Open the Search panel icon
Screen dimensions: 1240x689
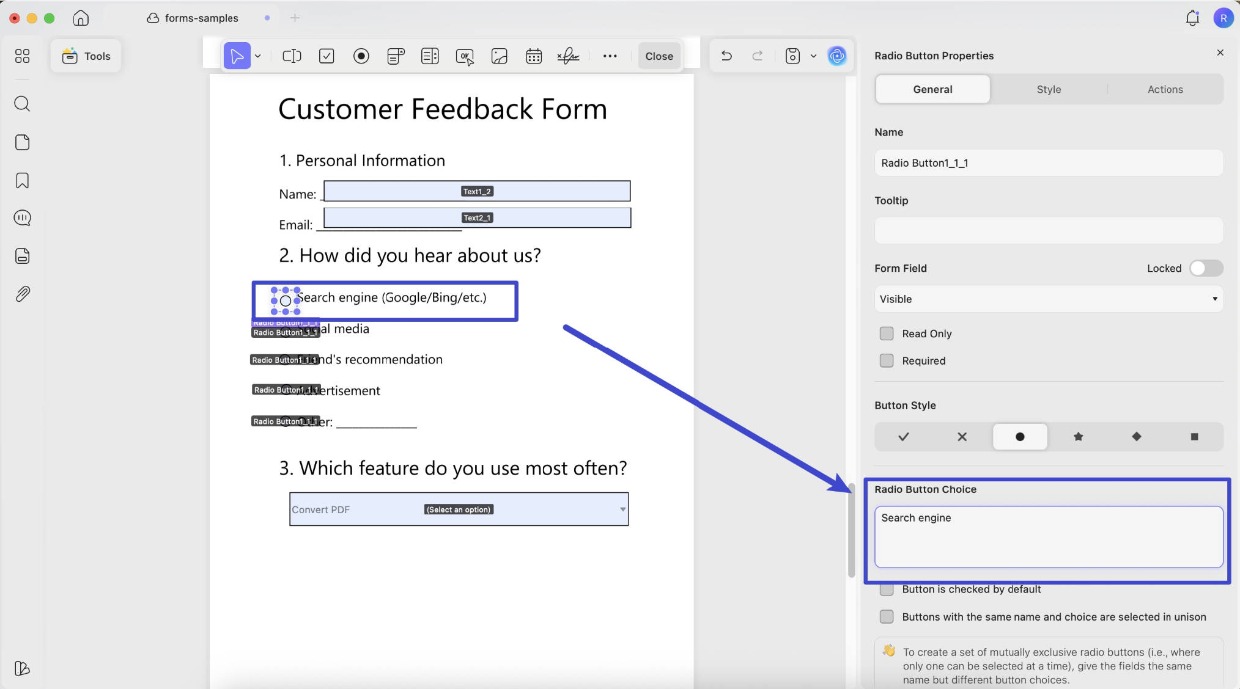pyautogui.click(x=22, y=103)
